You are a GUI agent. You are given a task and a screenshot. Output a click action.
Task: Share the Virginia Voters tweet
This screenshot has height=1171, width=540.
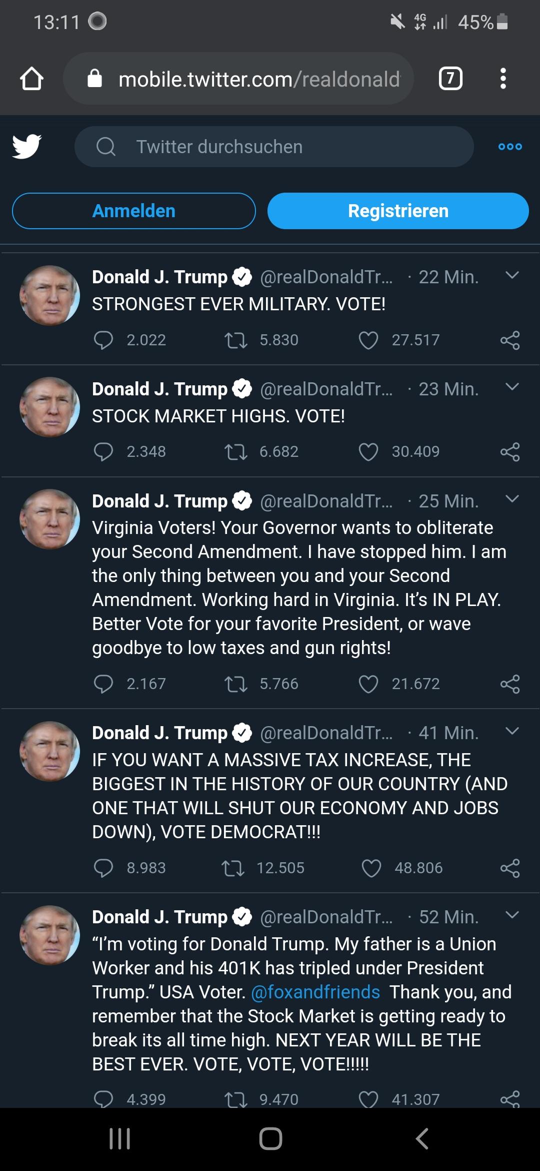510,684
